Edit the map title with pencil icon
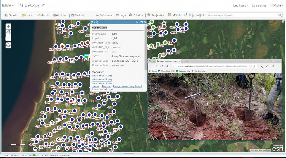286x158 pixels. (x=43, y=5)
